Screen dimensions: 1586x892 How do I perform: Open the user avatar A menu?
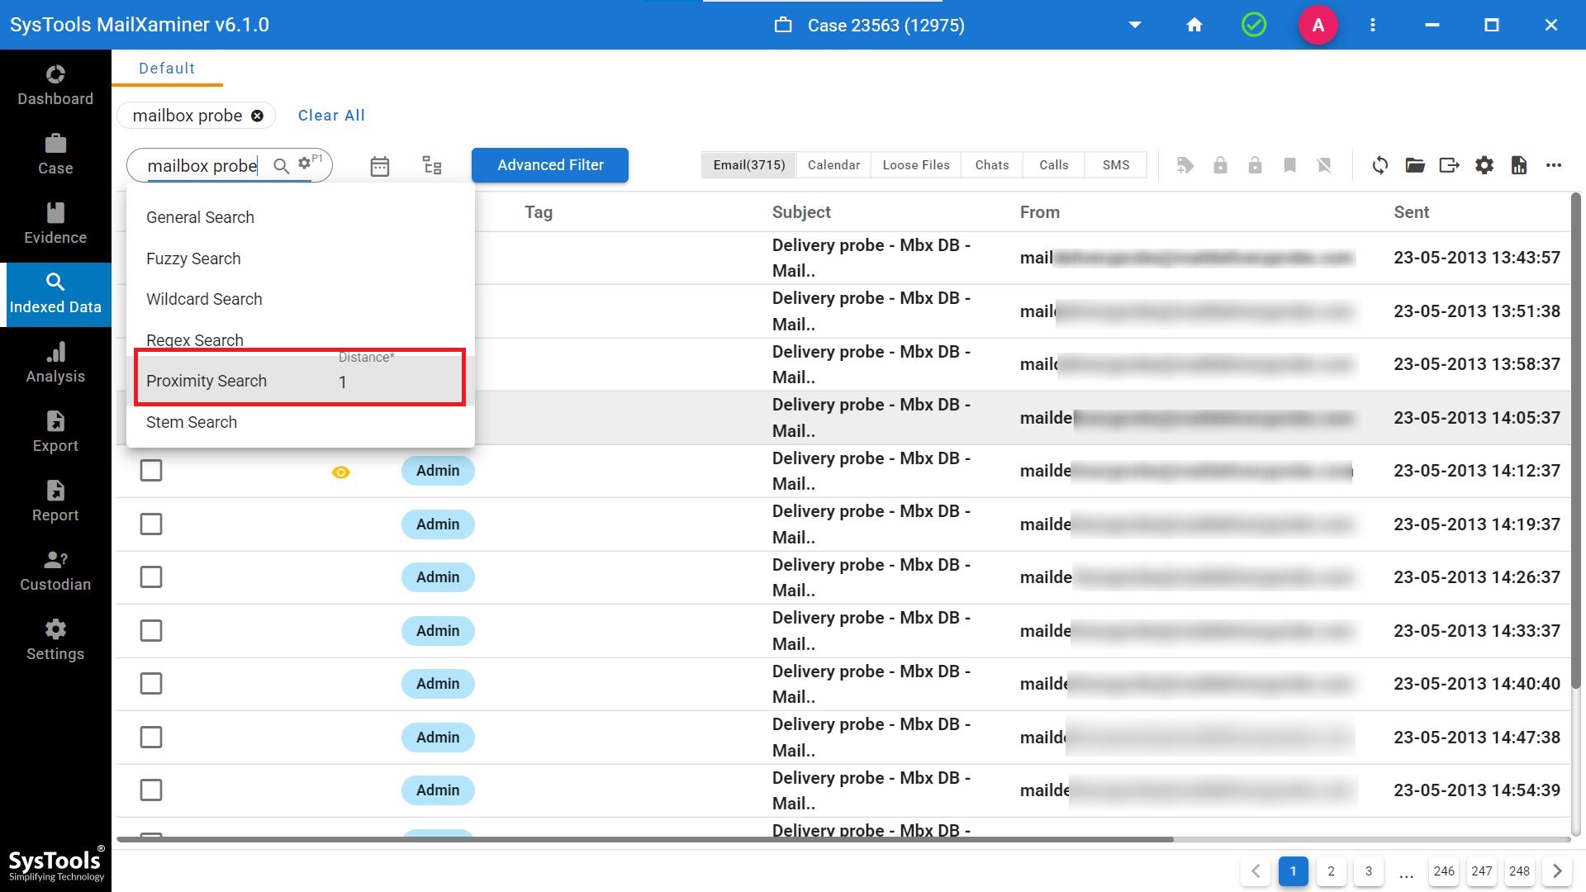pyautogui.click(x=1318, y=25)
